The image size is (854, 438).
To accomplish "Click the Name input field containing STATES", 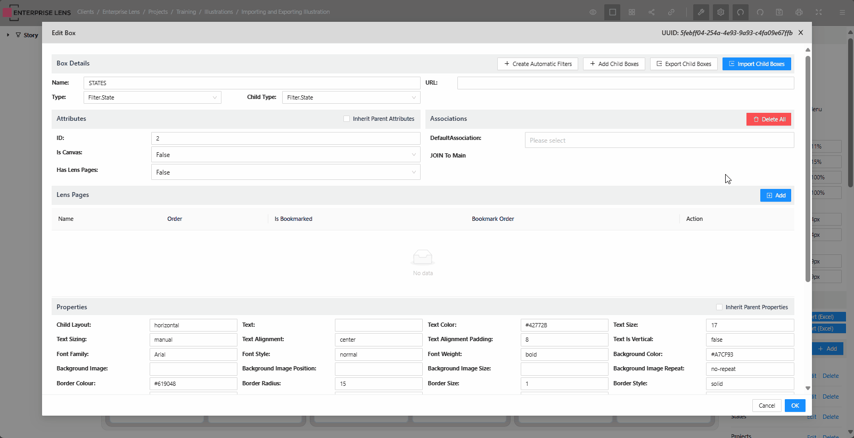I will tap(251, 83).
